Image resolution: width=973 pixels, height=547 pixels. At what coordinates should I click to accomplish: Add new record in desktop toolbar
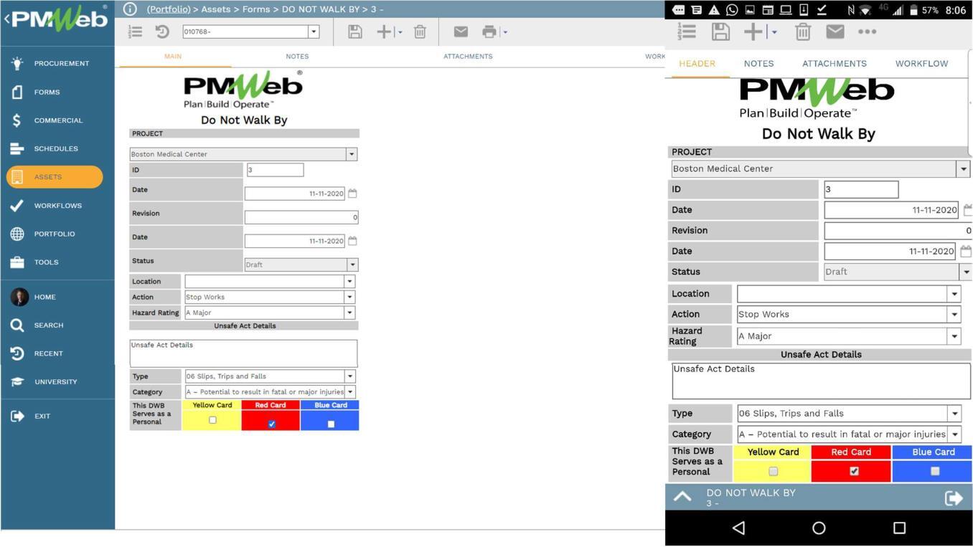tap(385, 32)
